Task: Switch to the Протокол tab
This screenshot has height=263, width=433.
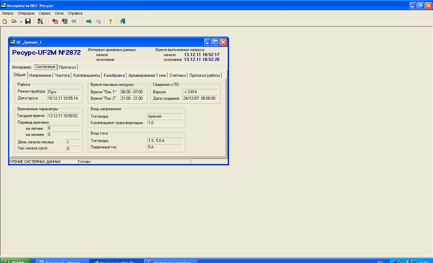Action: (x=68, y=67)
